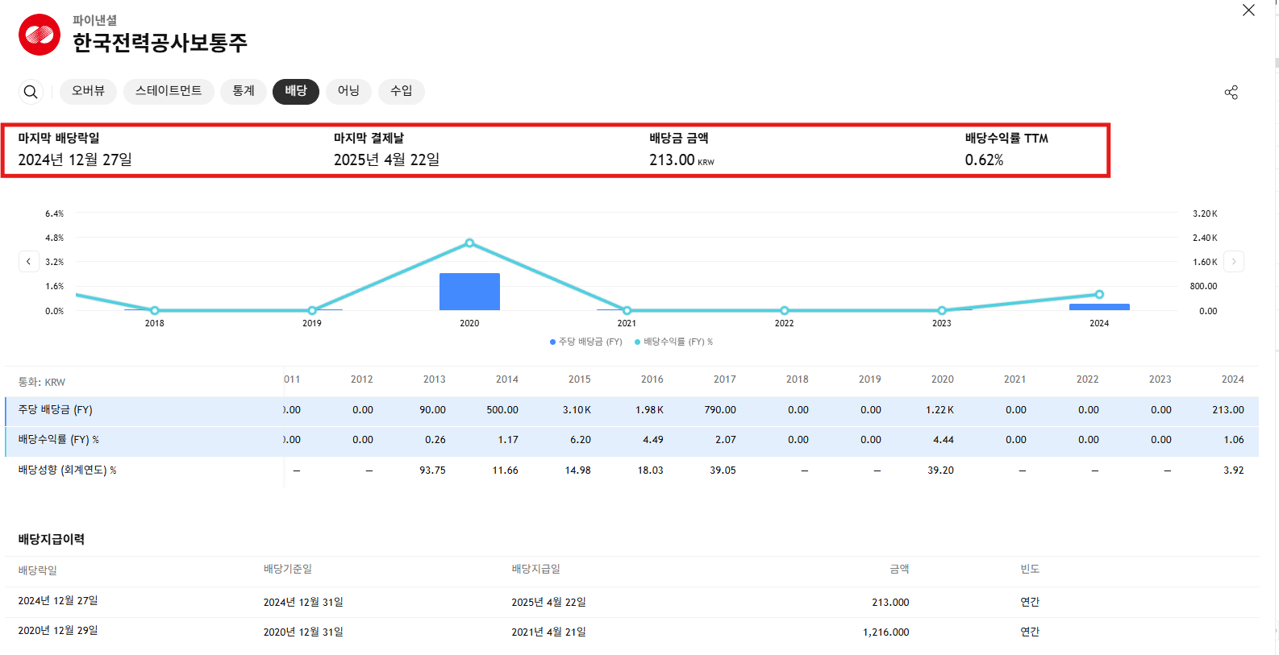The width and height of the screenshot is (1279, 655).
Task: Toggle 배당수익률 (FY) % legend item
Action: pos(674,342)
